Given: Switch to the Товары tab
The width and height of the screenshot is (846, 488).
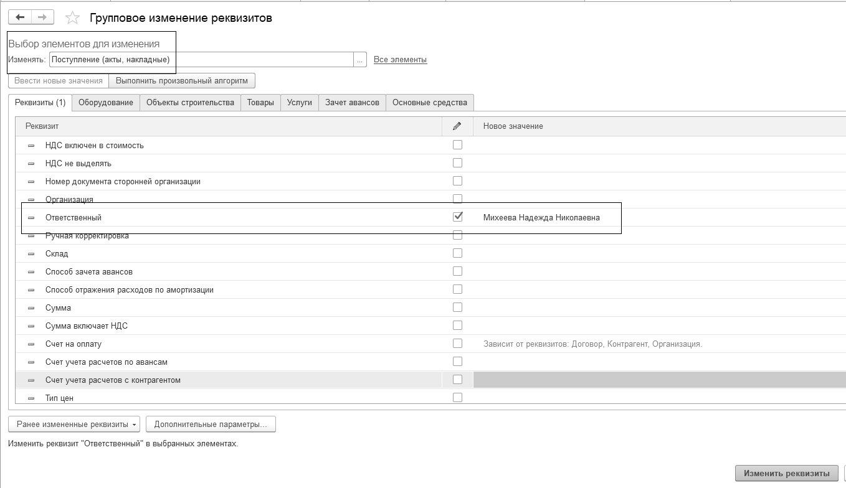Looking at the screenshot, I should tap(260, 103).
